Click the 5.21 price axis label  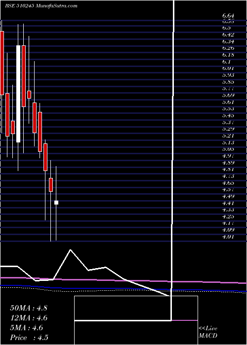tap(228, 136)
